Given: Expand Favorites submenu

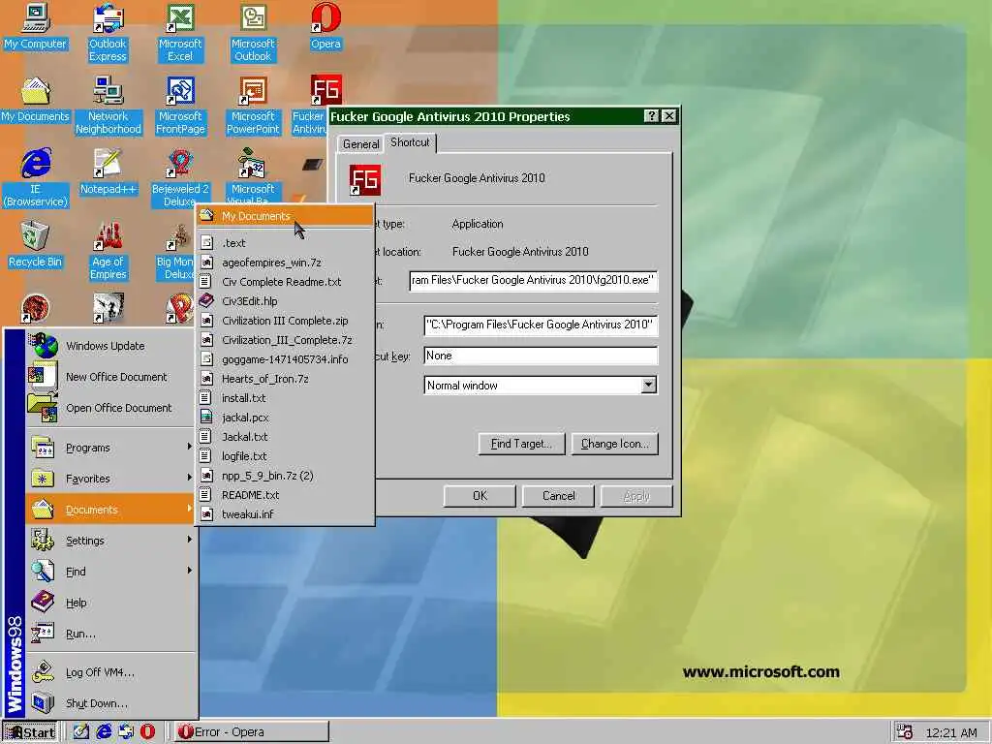Looking at the screenshot, I should click(x=110, y=479).
